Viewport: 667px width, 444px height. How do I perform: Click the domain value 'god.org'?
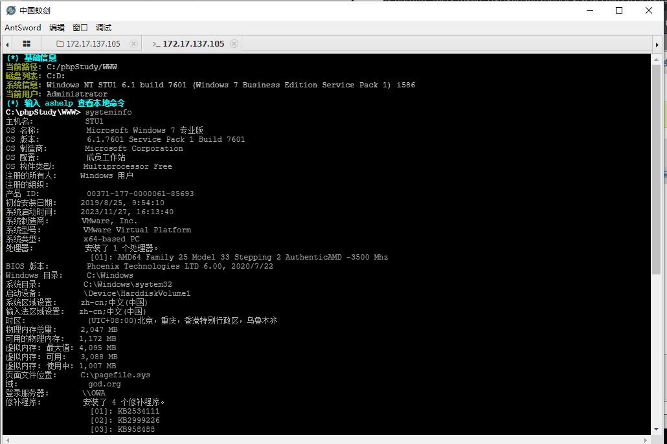click(x=105, y=384)
